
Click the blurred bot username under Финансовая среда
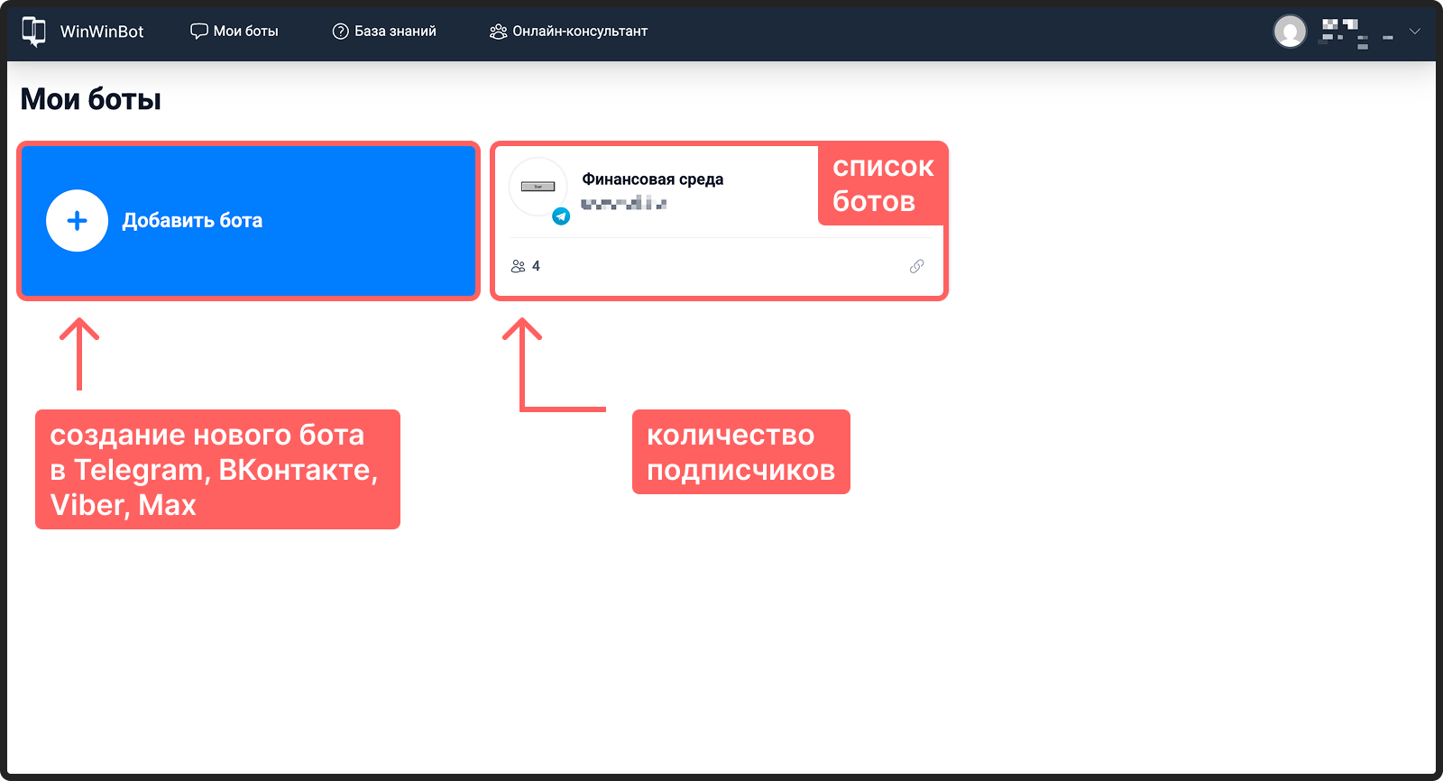click(623, 204)
